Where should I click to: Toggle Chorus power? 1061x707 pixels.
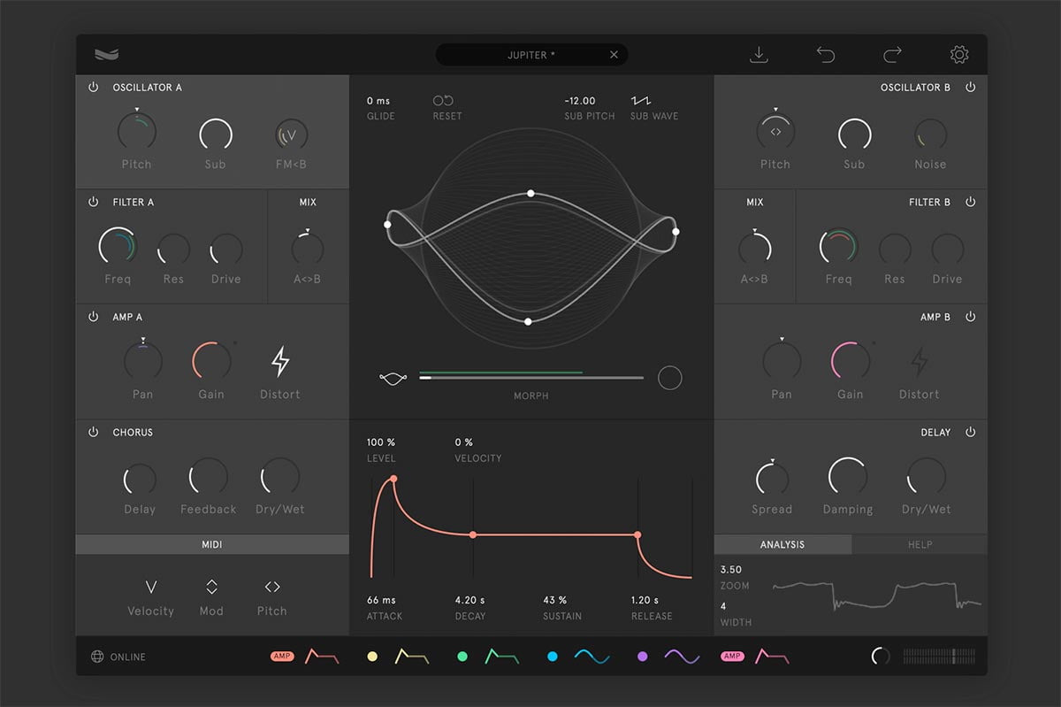[93, 432]
